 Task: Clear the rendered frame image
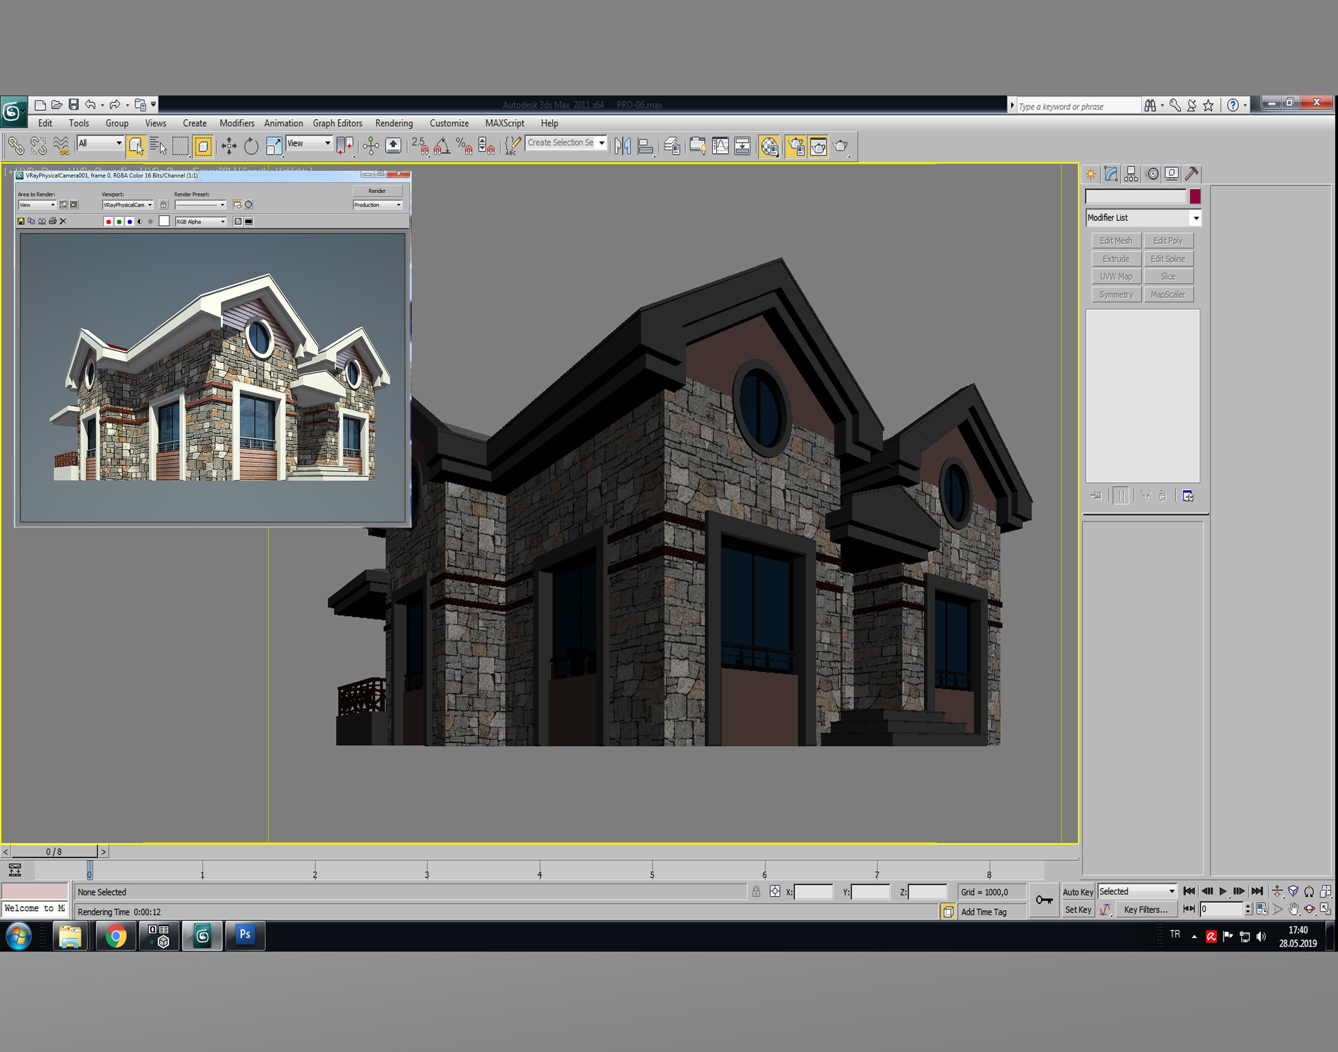(x=63, y=221)
